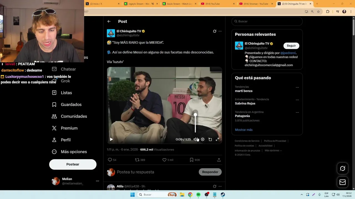Open floating messages envelope button
Viewport: 355px width, 199px height.
[343, 182]
